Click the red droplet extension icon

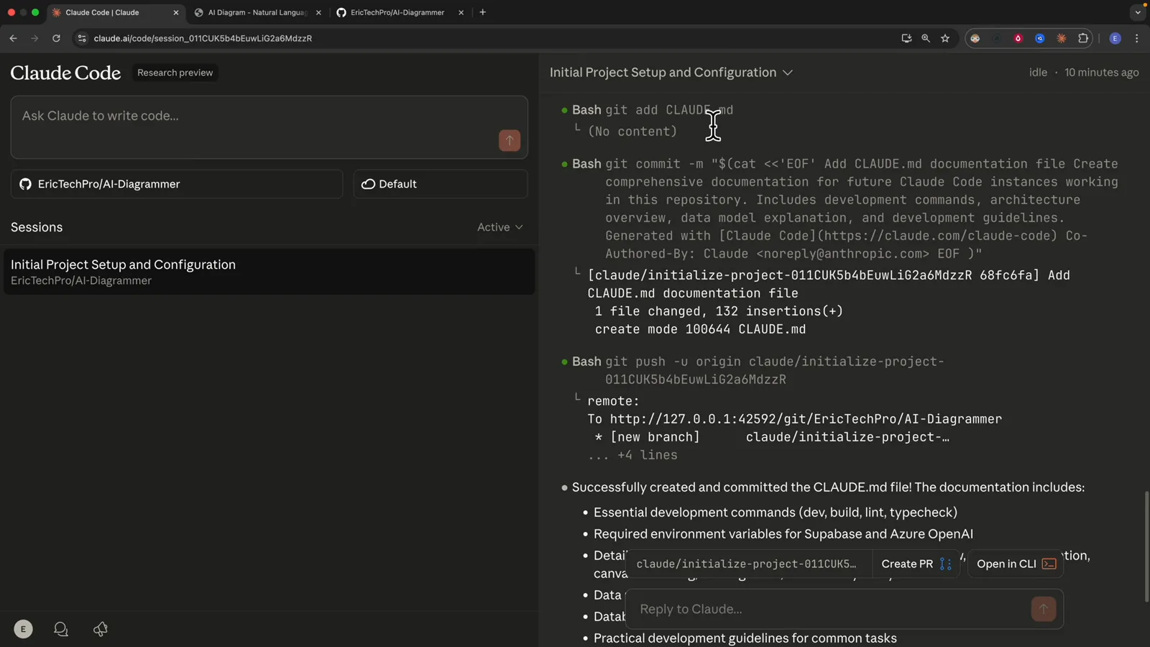click(1018, 38)
